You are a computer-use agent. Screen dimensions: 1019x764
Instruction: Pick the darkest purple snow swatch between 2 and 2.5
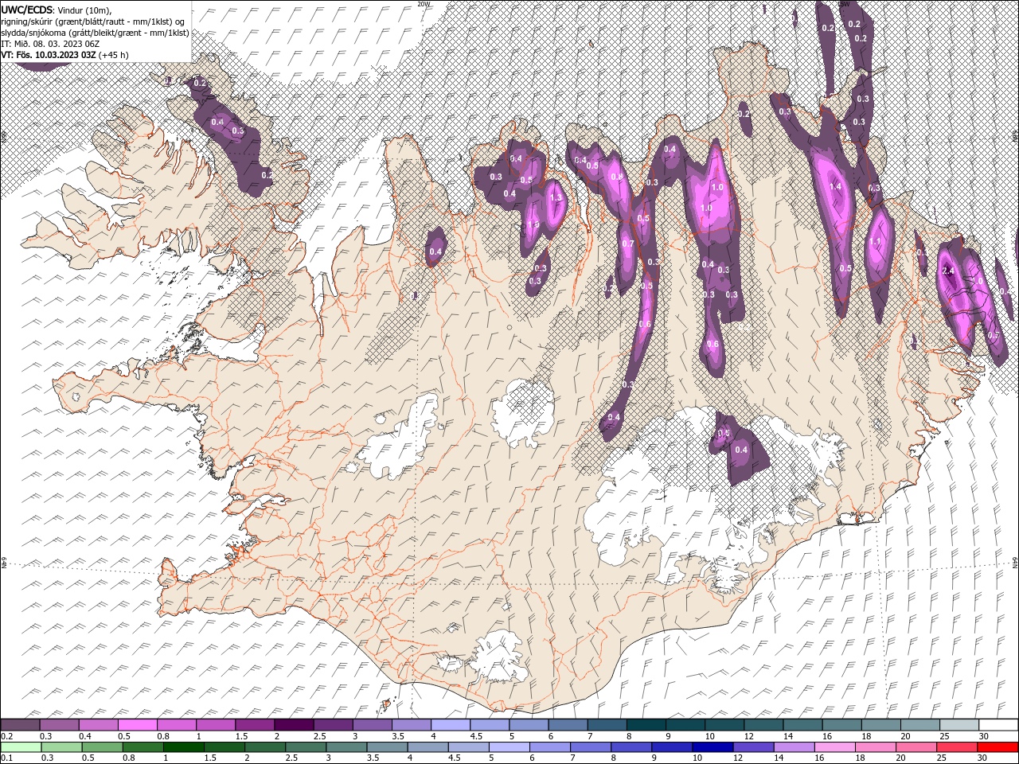(x=294, y=725)
